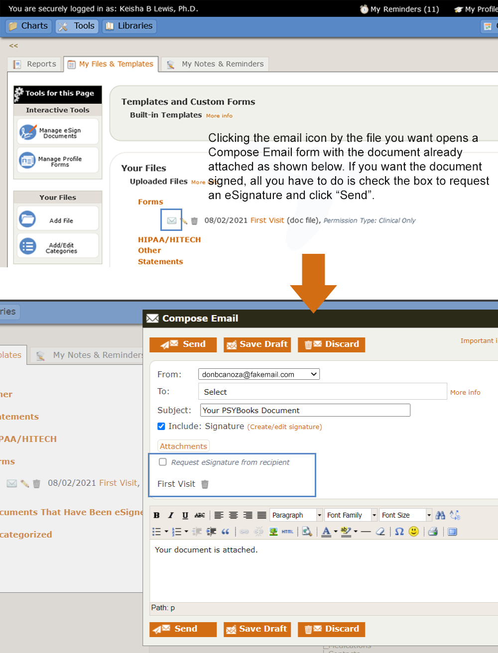498x653 pixels.
Task: Insert a horizontal line in the email
Action: (366, 532)
